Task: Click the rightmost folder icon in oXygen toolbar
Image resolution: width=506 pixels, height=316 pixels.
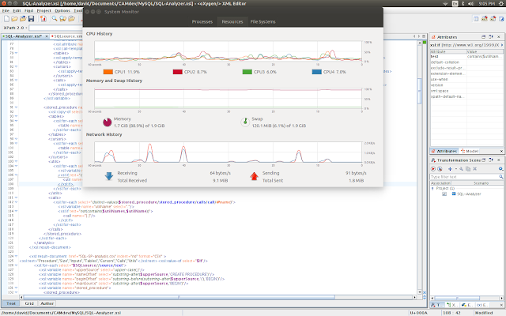Action: pos(71,19)
